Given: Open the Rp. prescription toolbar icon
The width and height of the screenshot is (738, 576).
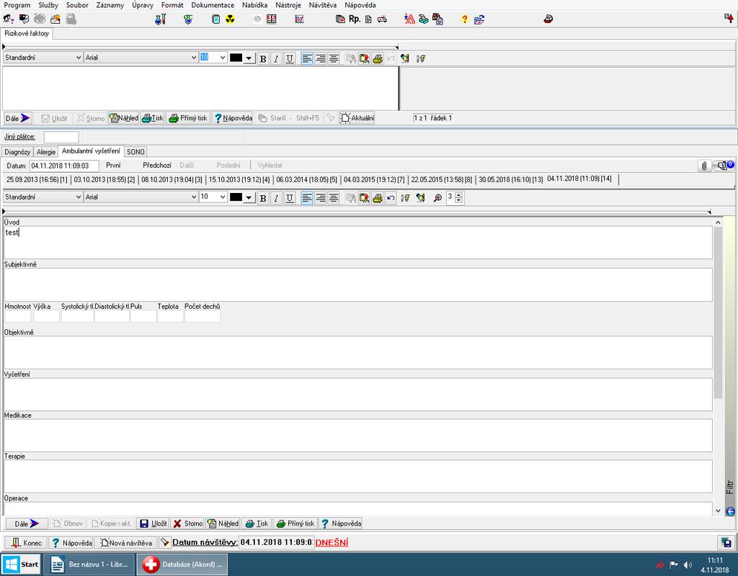Looking at the screenshot, I should (355, 19).
